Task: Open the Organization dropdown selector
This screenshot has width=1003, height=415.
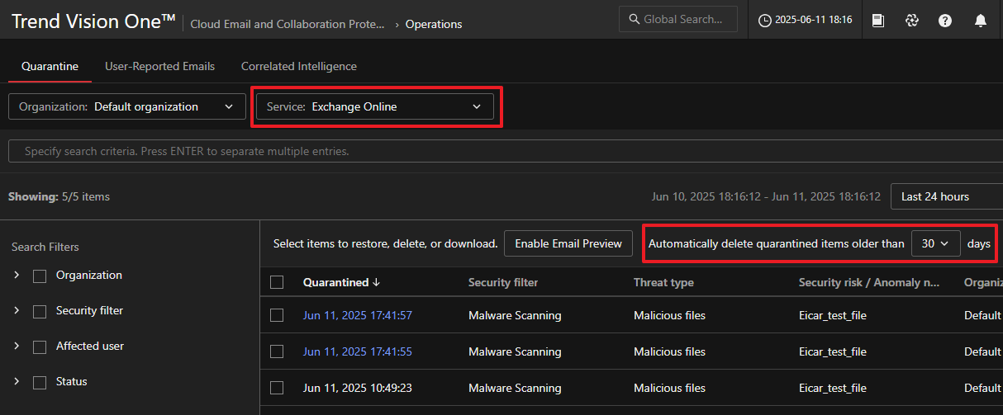Action: [127, 106]
